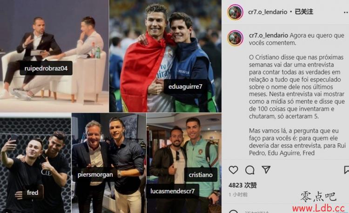Open the more options dots menu
Image resolution: width=349 pixels, height=213 pixels.
point(346,13)
